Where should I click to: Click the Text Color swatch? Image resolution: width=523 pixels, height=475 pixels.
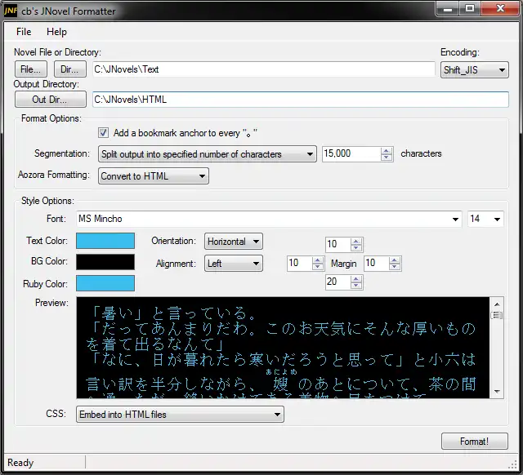(105, 241)
